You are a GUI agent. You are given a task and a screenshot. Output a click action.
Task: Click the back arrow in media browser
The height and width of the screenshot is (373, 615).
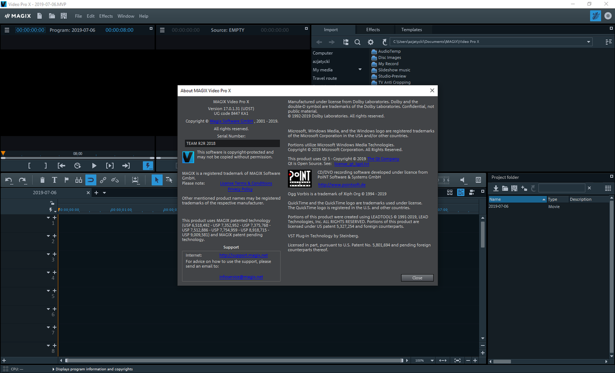319,42
